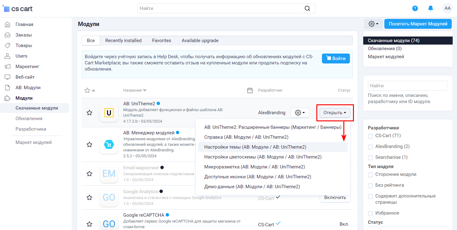Open the notifications bell
This screenshot has height=230, width=457.
point(430,8)
